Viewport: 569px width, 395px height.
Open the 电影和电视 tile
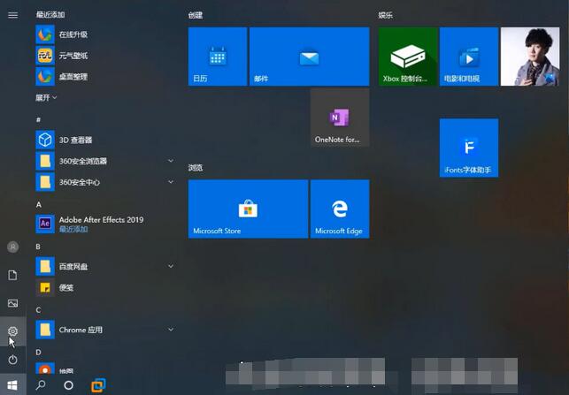click(x=469, y=57)
